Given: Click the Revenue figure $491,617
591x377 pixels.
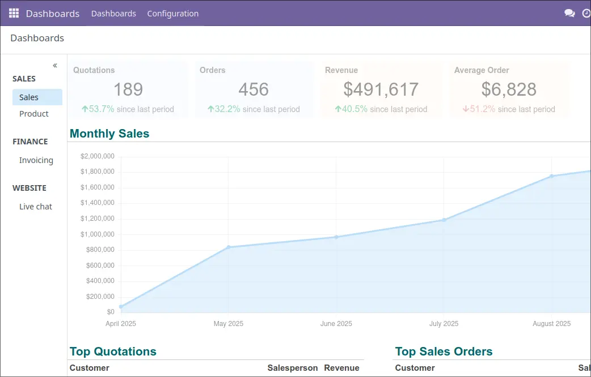Looking at the screenshot, I should coord(381,89).
